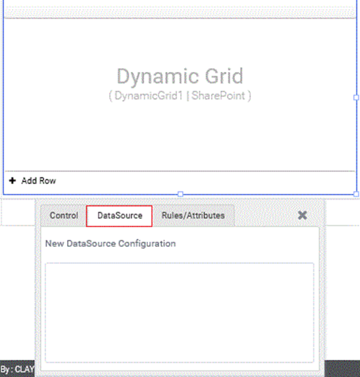Click inside the empty DataSource configuration box
Image resolution: width=360 pixels, height=377 pixels.
(180, 312)
